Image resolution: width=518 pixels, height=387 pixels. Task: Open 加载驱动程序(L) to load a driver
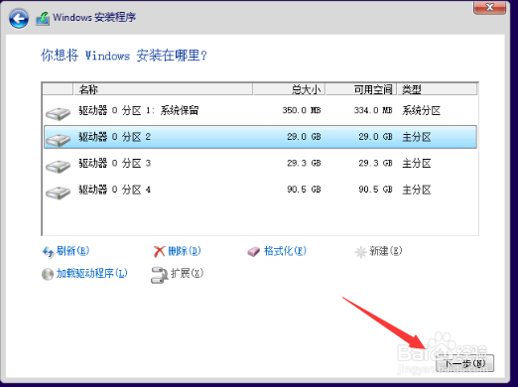pos(91,273)
